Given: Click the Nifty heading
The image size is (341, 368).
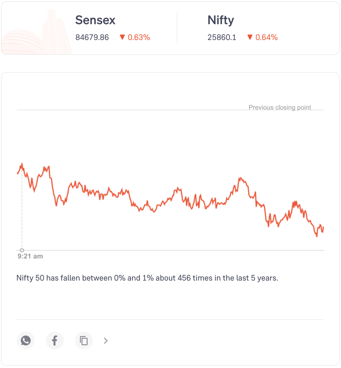Looking at the screenshot, I should tap(221, 20).
